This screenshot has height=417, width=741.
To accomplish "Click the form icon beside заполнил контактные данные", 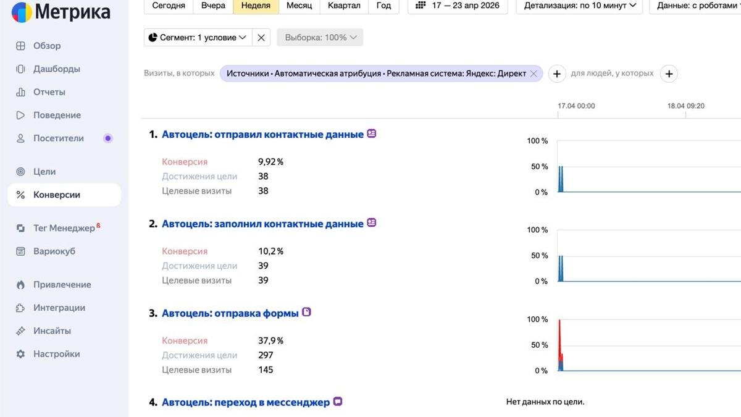I will coord(372,222).
